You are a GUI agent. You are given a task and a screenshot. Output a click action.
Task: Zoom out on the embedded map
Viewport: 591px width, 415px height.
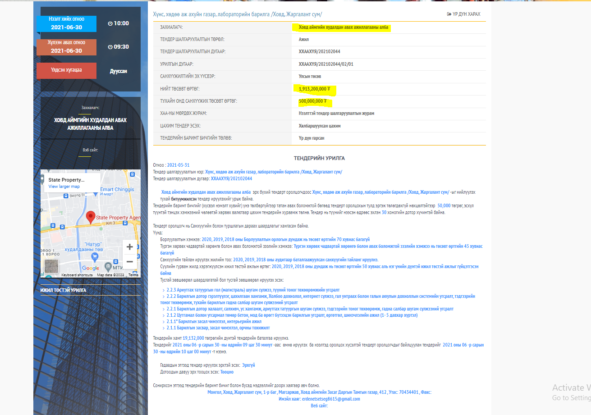129,262
